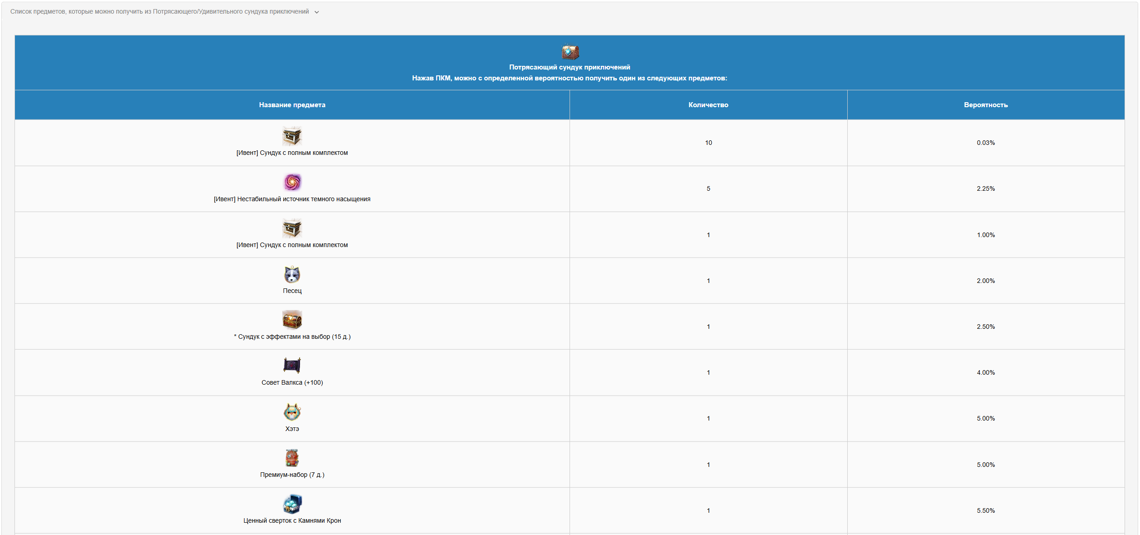
Task: Click the quantity 10 cell
Action: [708, 143]
